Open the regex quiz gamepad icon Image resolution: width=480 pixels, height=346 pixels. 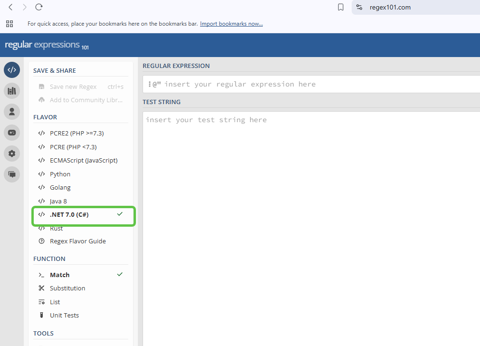click(12, 133)
